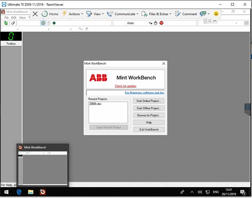Click the Check for updates link
Viewport: 252px width, 198px height.
(x=126, y=86)
